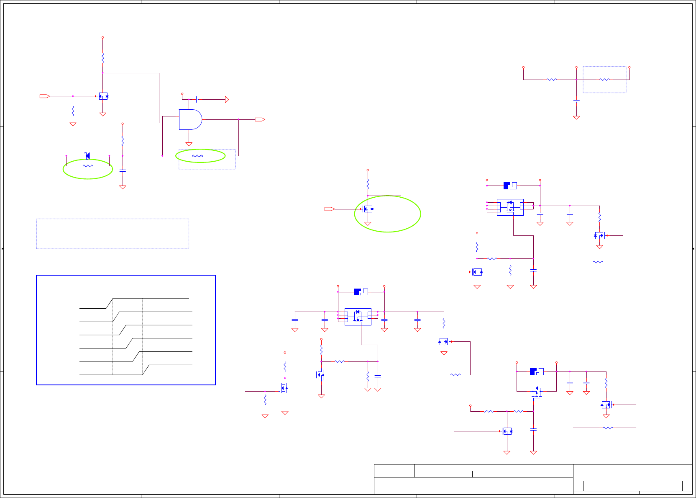Click the output port after the AND gate
The image size is (696, 498).
click(260, 119)
